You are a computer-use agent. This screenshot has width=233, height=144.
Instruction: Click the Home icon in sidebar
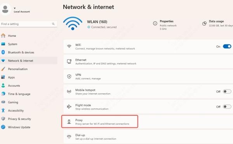pos(3,36)
